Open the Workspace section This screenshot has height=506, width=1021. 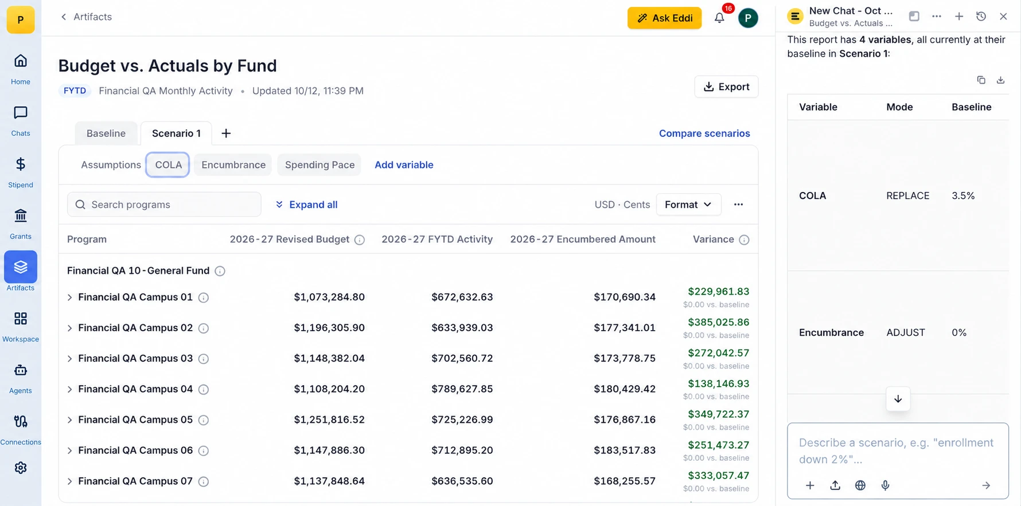21,327
